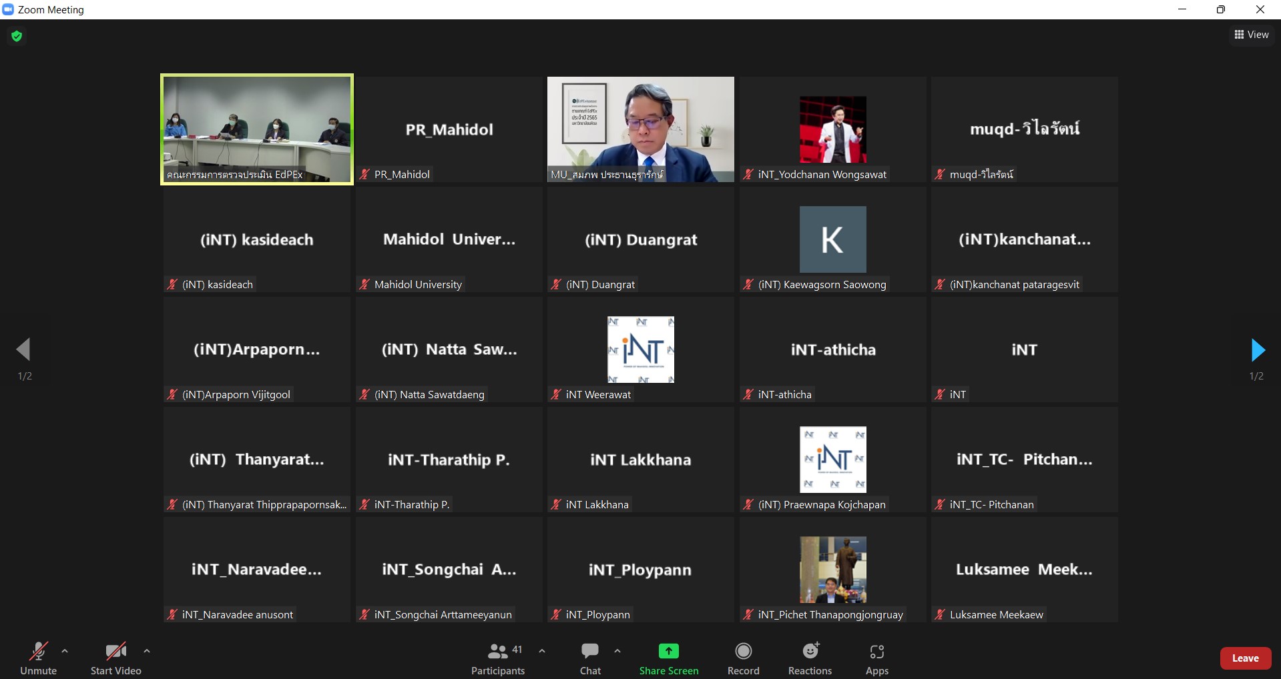The height and width of the screenshot is (679, 1281).
Task: Open the View layout menu
Action: (x=1252, y=35)
